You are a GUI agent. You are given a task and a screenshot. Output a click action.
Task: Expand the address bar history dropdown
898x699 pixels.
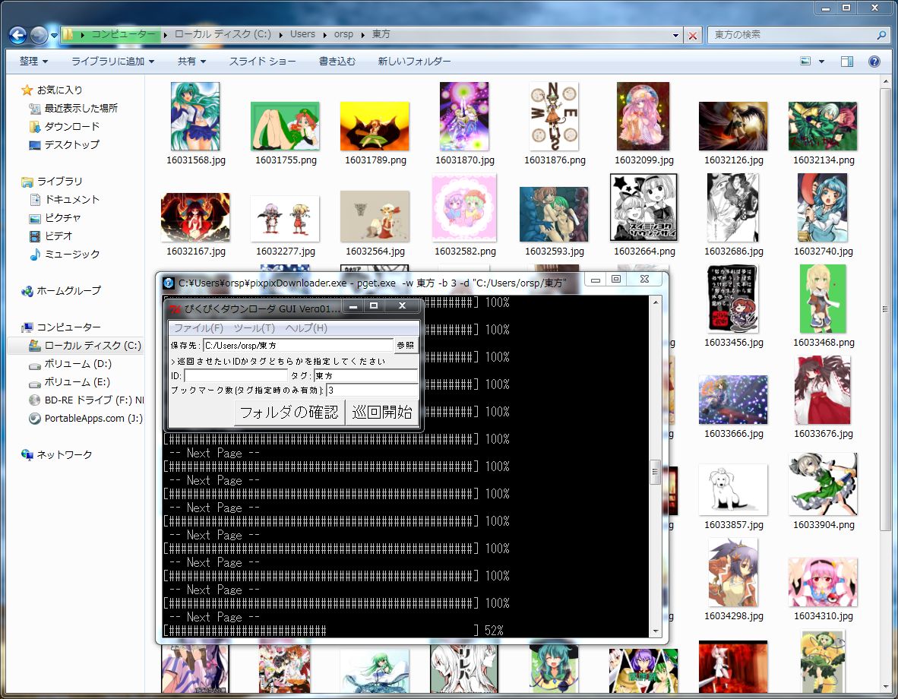pyautogui.click(x=676, y=35)
